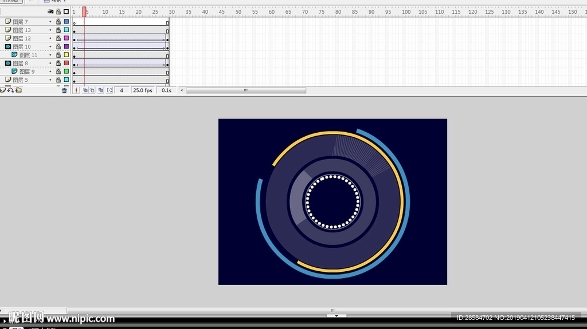Screen dimensions: 587x329
Task: Unlock 图层 8 via its padlock
Action: (58, 63)
